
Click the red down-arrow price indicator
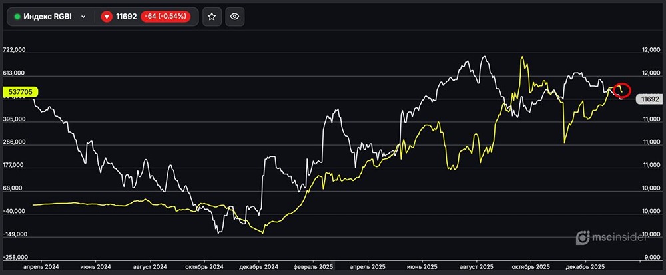(x=107, y=17)
